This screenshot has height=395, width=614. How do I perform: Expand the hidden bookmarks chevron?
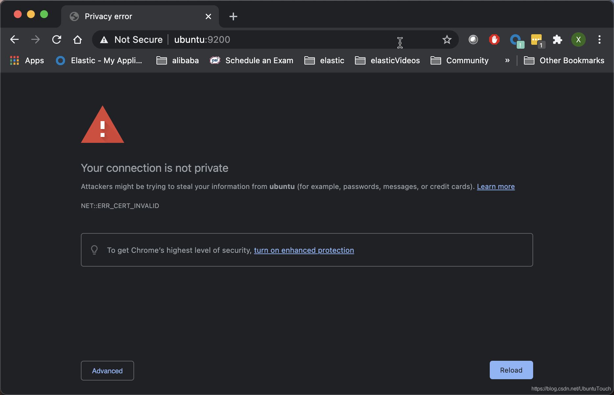click(x=507, y=61)
